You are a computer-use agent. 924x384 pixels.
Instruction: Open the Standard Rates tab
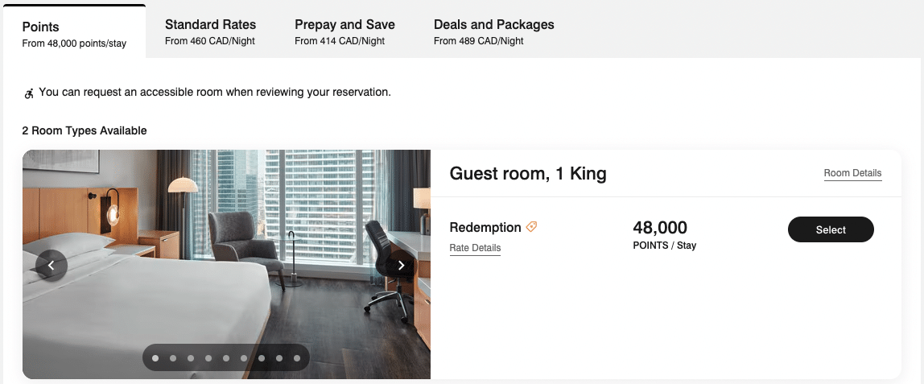click(x=210, y=31)
